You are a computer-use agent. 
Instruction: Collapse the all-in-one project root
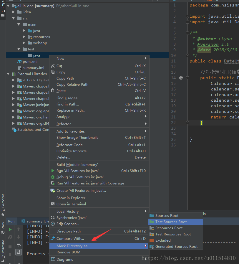8,6
